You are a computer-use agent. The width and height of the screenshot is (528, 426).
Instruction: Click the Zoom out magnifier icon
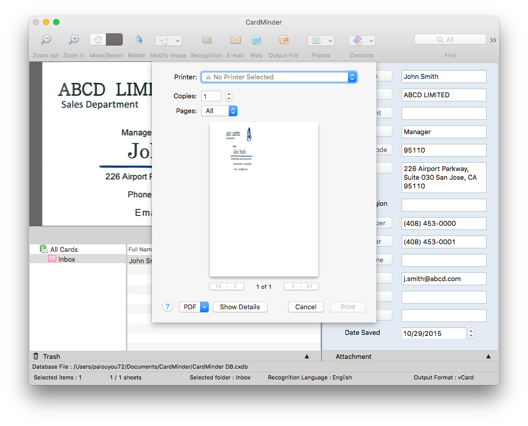coord(46,40)
